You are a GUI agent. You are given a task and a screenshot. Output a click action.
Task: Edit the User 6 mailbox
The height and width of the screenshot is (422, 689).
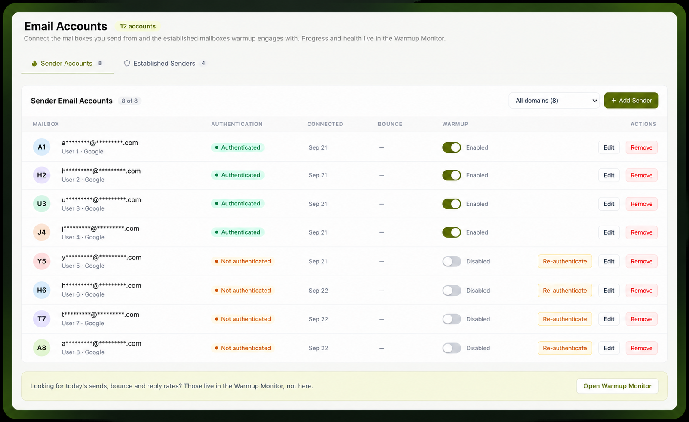609,291
